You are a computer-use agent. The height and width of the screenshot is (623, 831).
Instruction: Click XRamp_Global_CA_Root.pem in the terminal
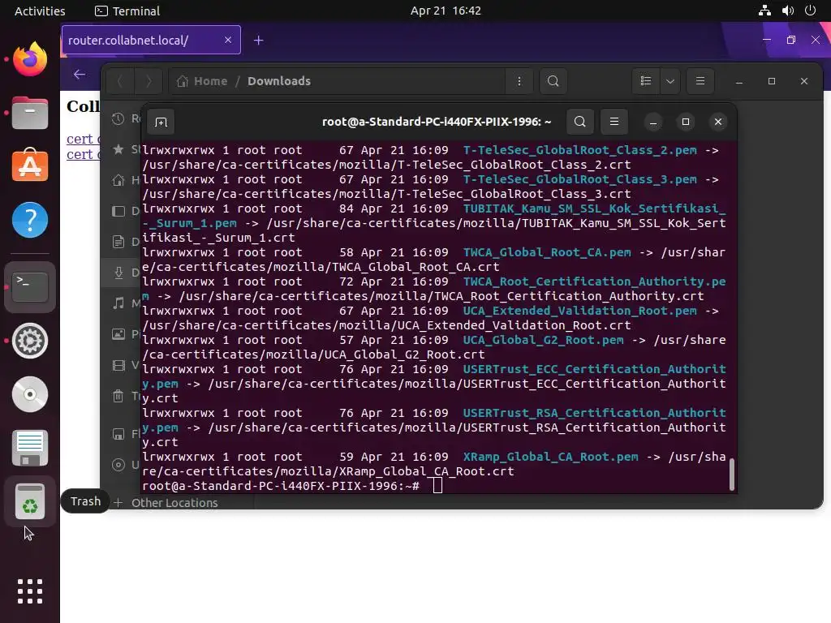(551, 457)
